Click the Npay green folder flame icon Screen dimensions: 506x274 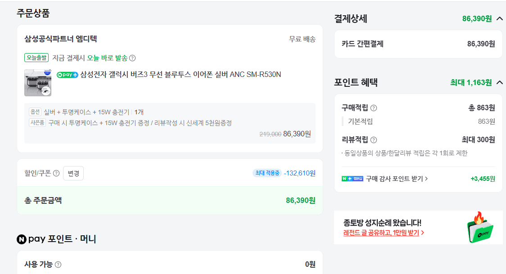coord(480,228)
